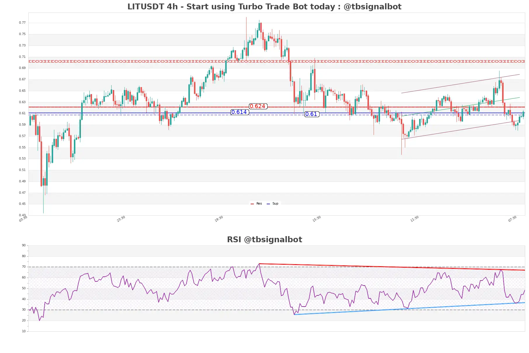Click the Sup legend entry
Image resolution: width=529 pixels, height=353 pixels.
point(273,204)
